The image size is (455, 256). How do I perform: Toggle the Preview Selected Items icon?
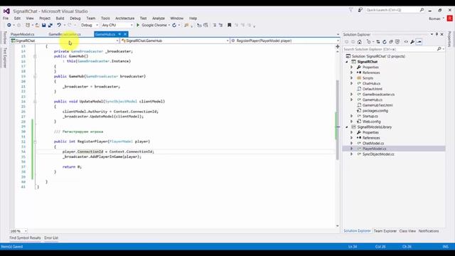tap(419, 42)
